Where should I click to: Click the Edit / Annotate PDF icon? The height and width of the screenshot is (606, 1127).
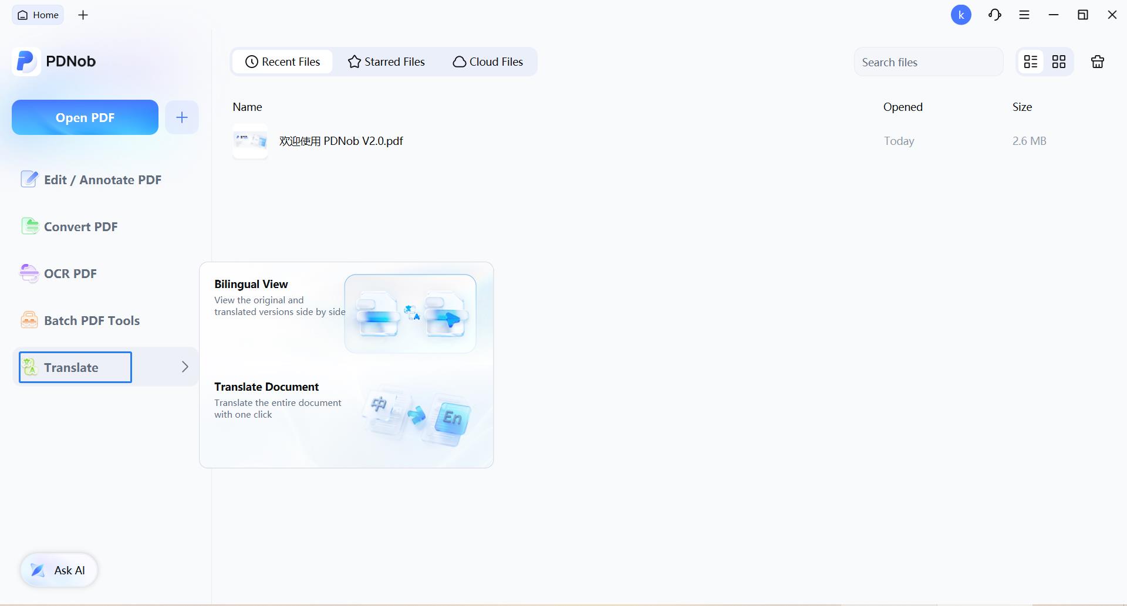point(29,179)
